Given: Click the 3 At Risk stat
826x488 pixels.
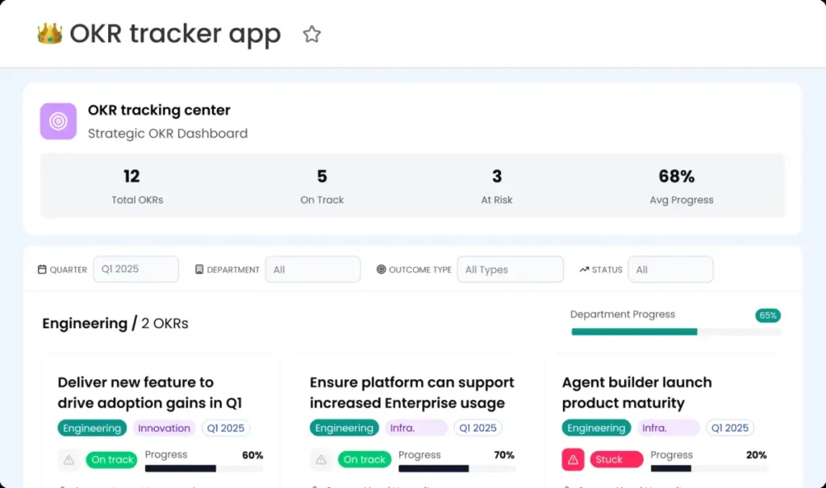Looking at the screenshot, I should click(x=497, y=186).
